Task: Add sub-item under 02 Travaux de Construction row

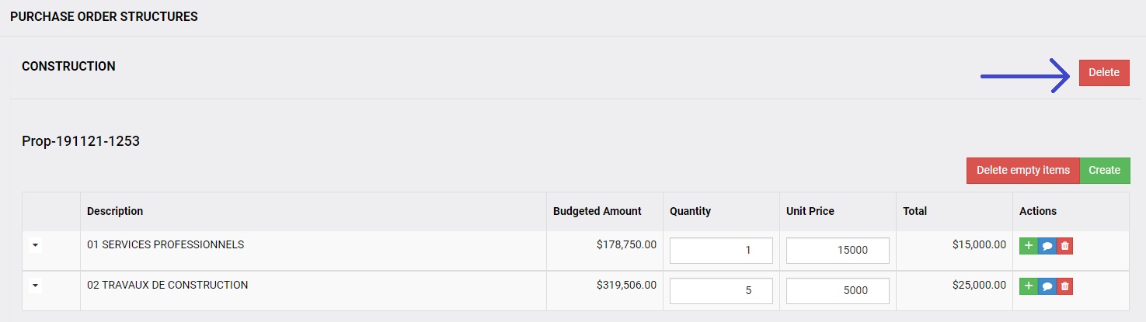Action: [1029, 286]
